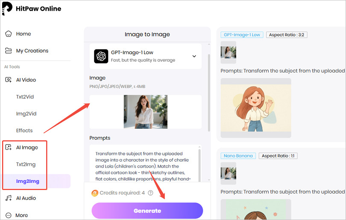Open the Nano Banana generated result image
Screen dimensions: 346x220
pyautogui.click(x=256, y=209)
